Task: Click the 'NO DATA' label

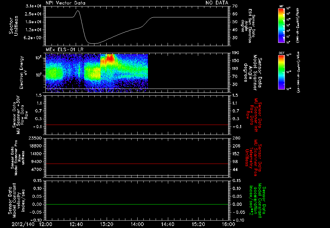Action: click(x=217, y=3)
